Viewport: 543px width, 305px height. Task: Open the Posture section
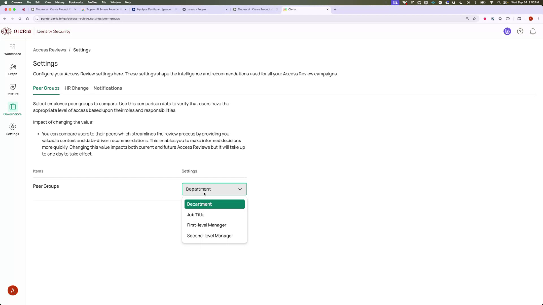point(12,89)
